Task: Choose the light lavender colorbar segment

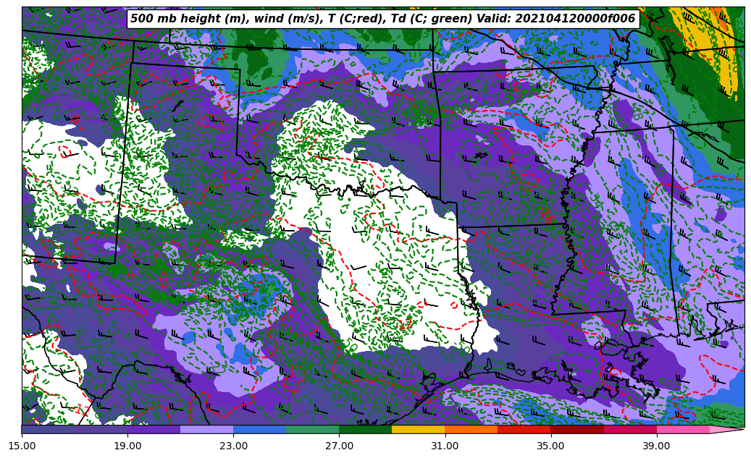Action: 206,429
